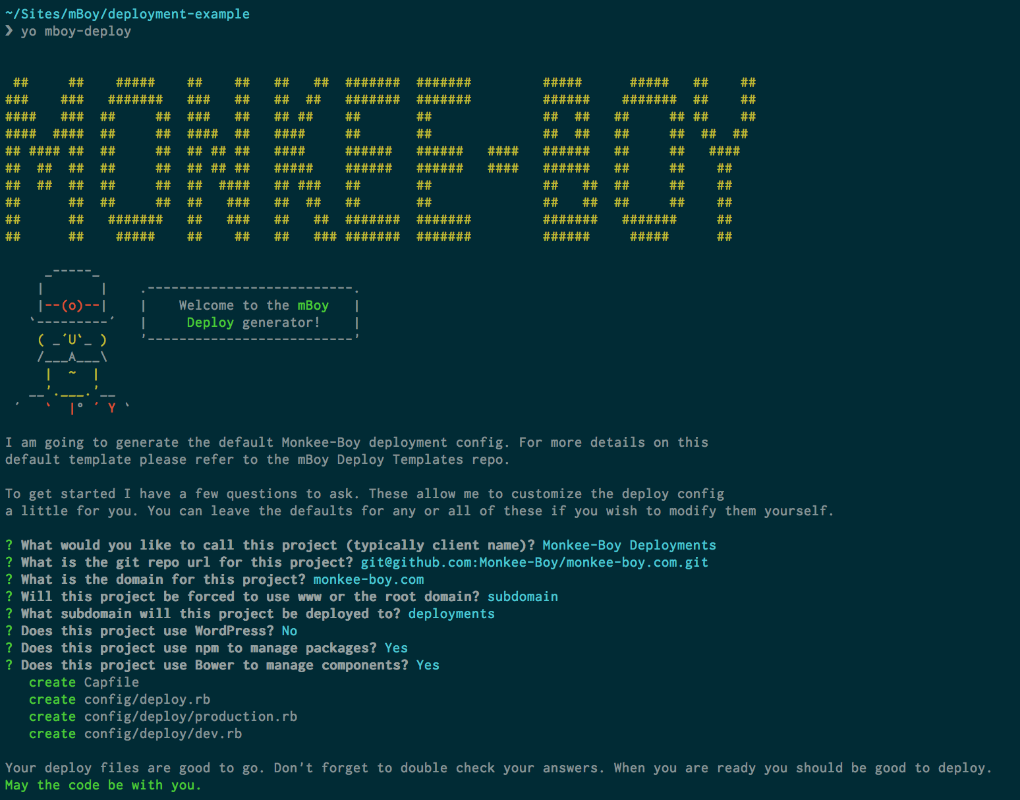Screen dimensions: 1020x800
Task: Click the 'Your deploy files are good to go' line
Action: (498, 768)
